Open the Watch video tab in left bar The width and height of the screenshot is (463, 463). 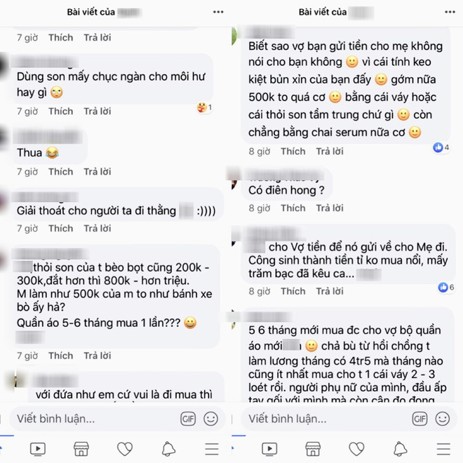[x=38, y=449]
